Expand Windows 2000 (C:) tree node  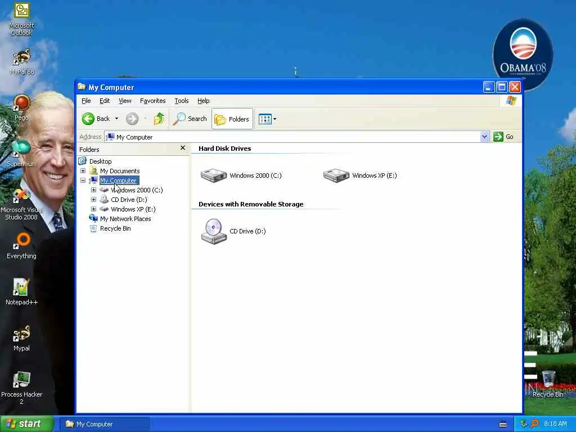click(x=94, y=190)
